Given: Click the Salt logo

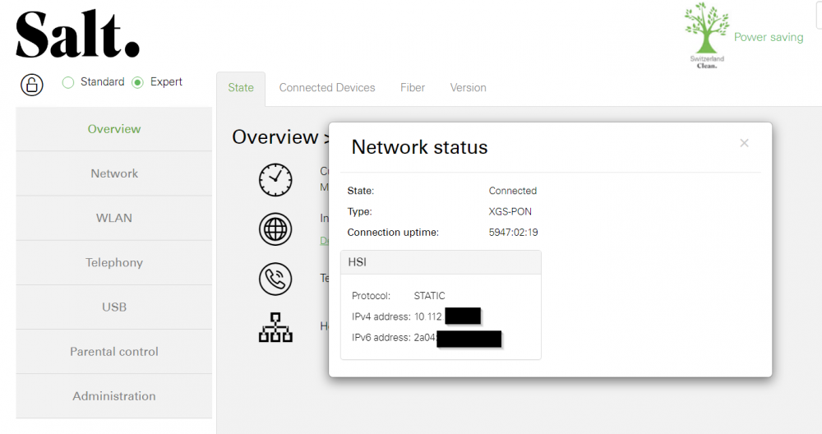Looking at the screenshot, I should tap(77, 34).
